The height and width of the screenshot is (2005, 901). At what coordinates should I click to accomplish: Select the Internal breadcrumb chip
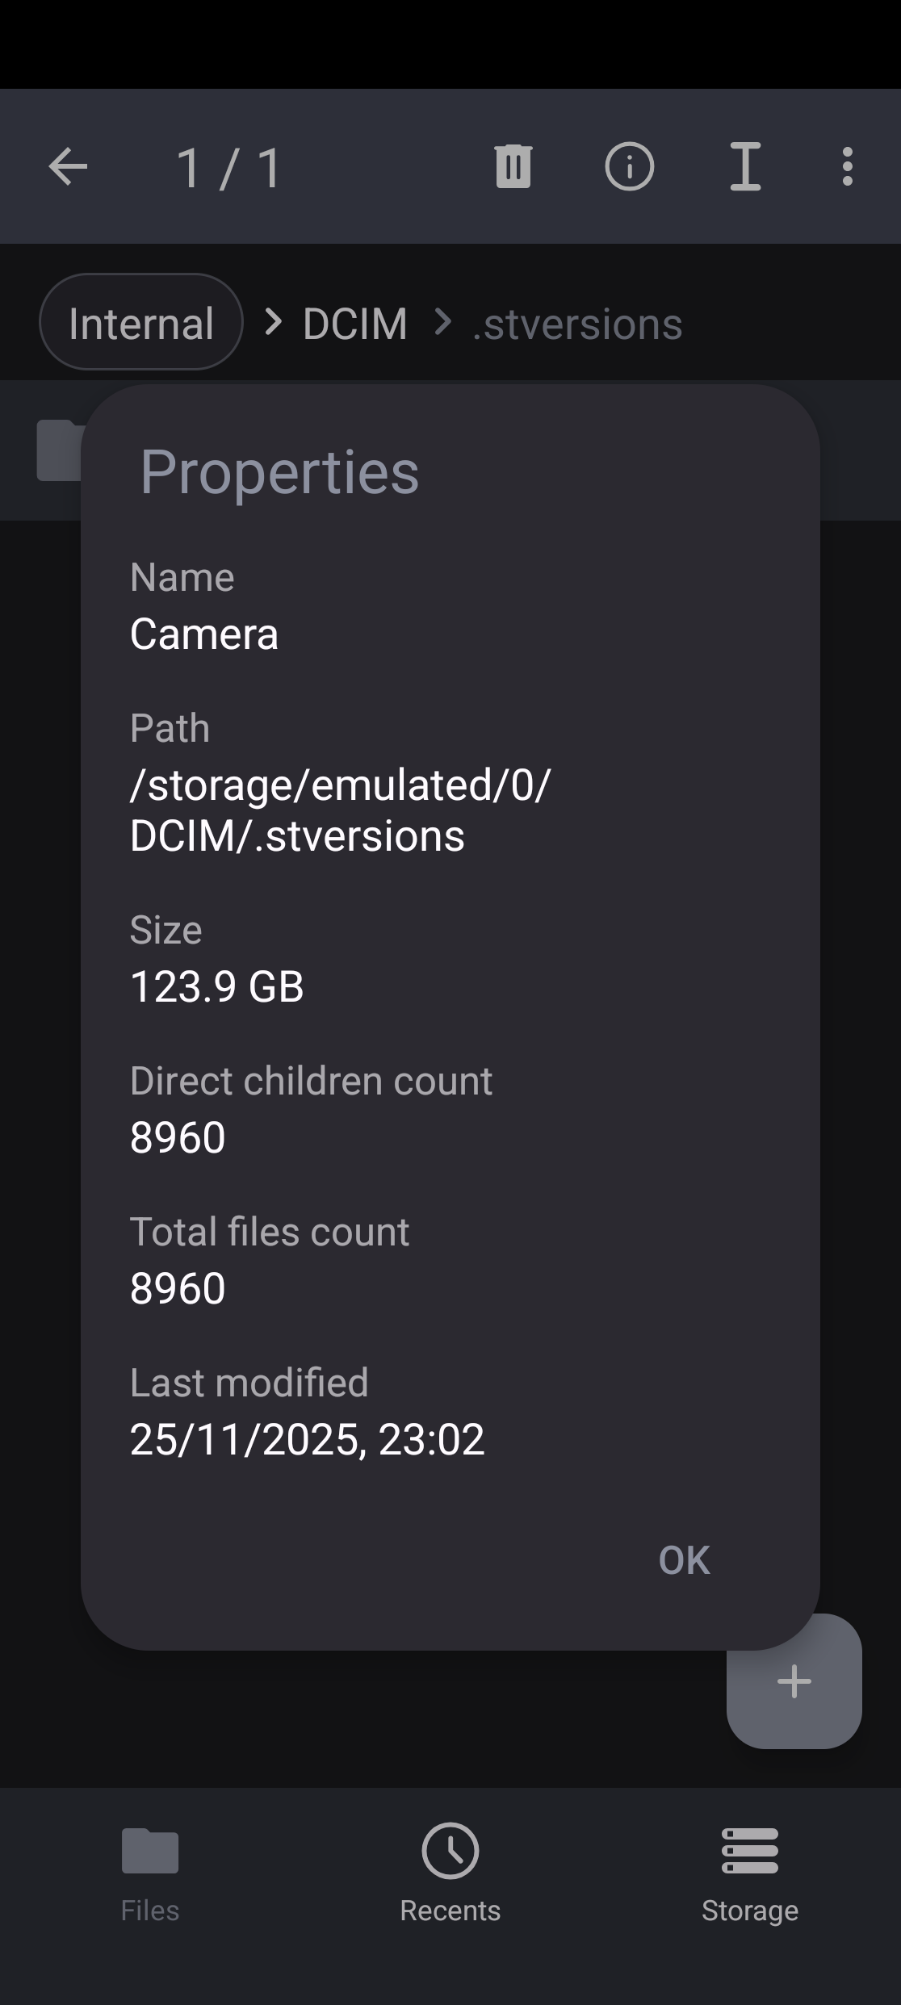click(x=141, y=323)
